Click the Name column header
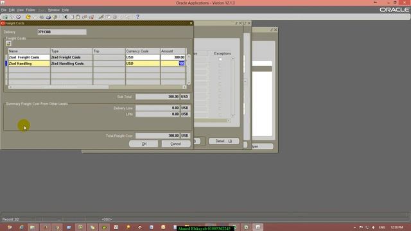Image resolution: width=411 pixels, height=231 pixels. 29,51
